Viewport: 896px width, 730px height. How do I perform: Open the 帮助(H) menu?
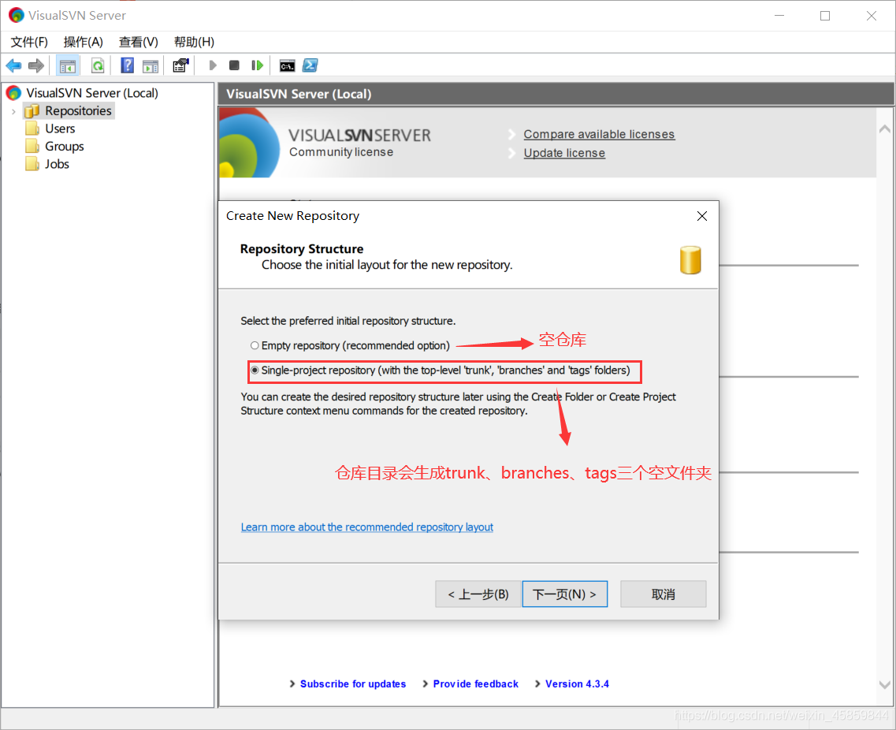[x=195, y=42]
